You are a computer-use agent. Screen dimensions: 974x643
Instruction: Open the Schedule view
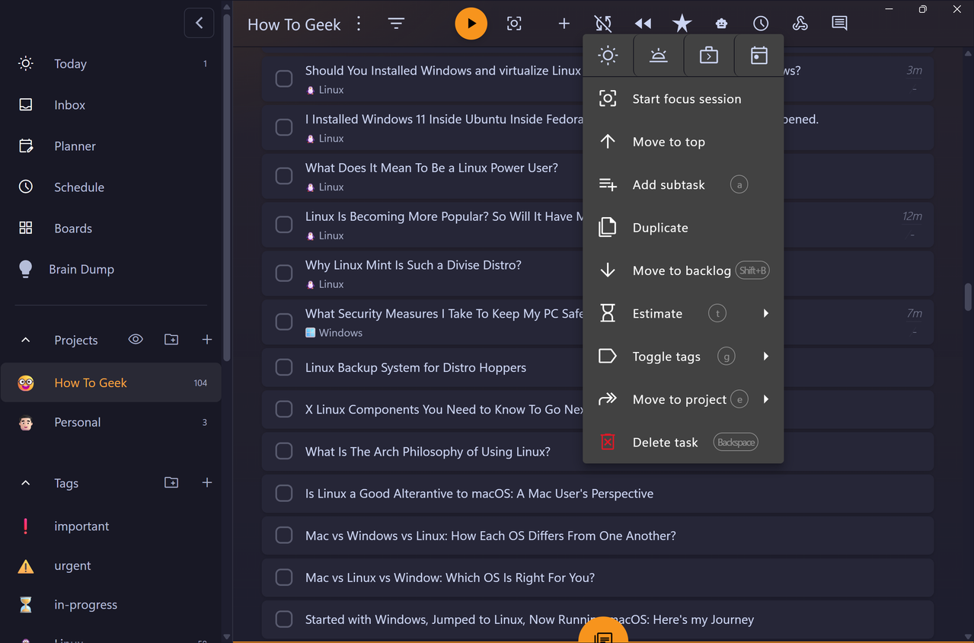pos(111,187)
